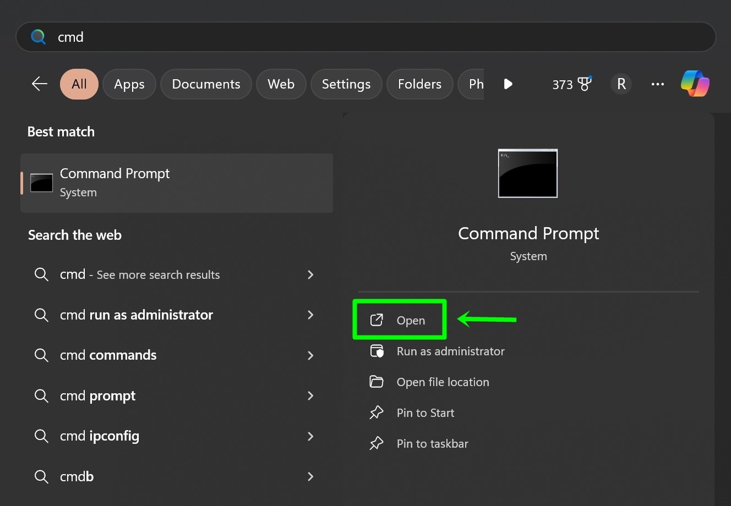This screenshot has width=731, height=506.
Task: Click large Command Prompt thumbnail in preview
Action: [528, 173]
